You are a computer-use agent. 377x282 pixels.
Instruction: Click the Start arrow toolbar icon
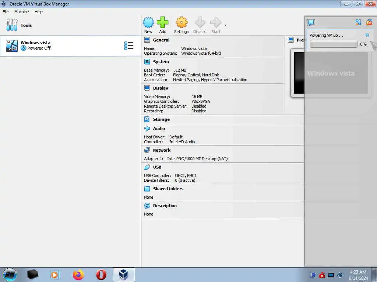[x=216, y=22]
